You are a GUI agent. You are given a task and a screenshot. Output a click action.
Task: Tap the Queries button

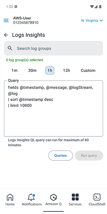[x=60, y=156]
